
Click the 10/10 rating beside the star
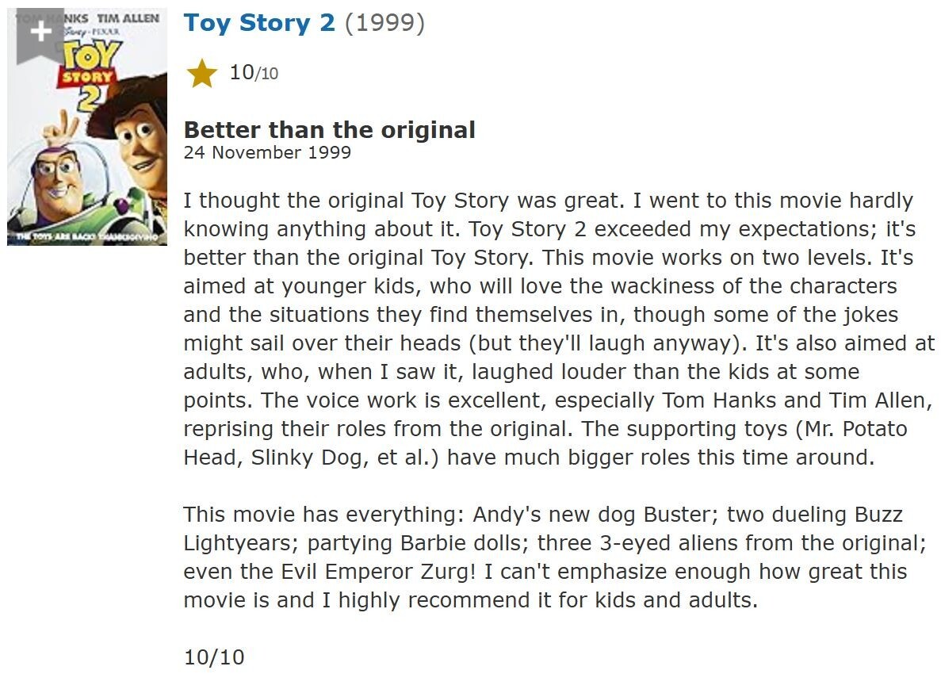[254, 73]
